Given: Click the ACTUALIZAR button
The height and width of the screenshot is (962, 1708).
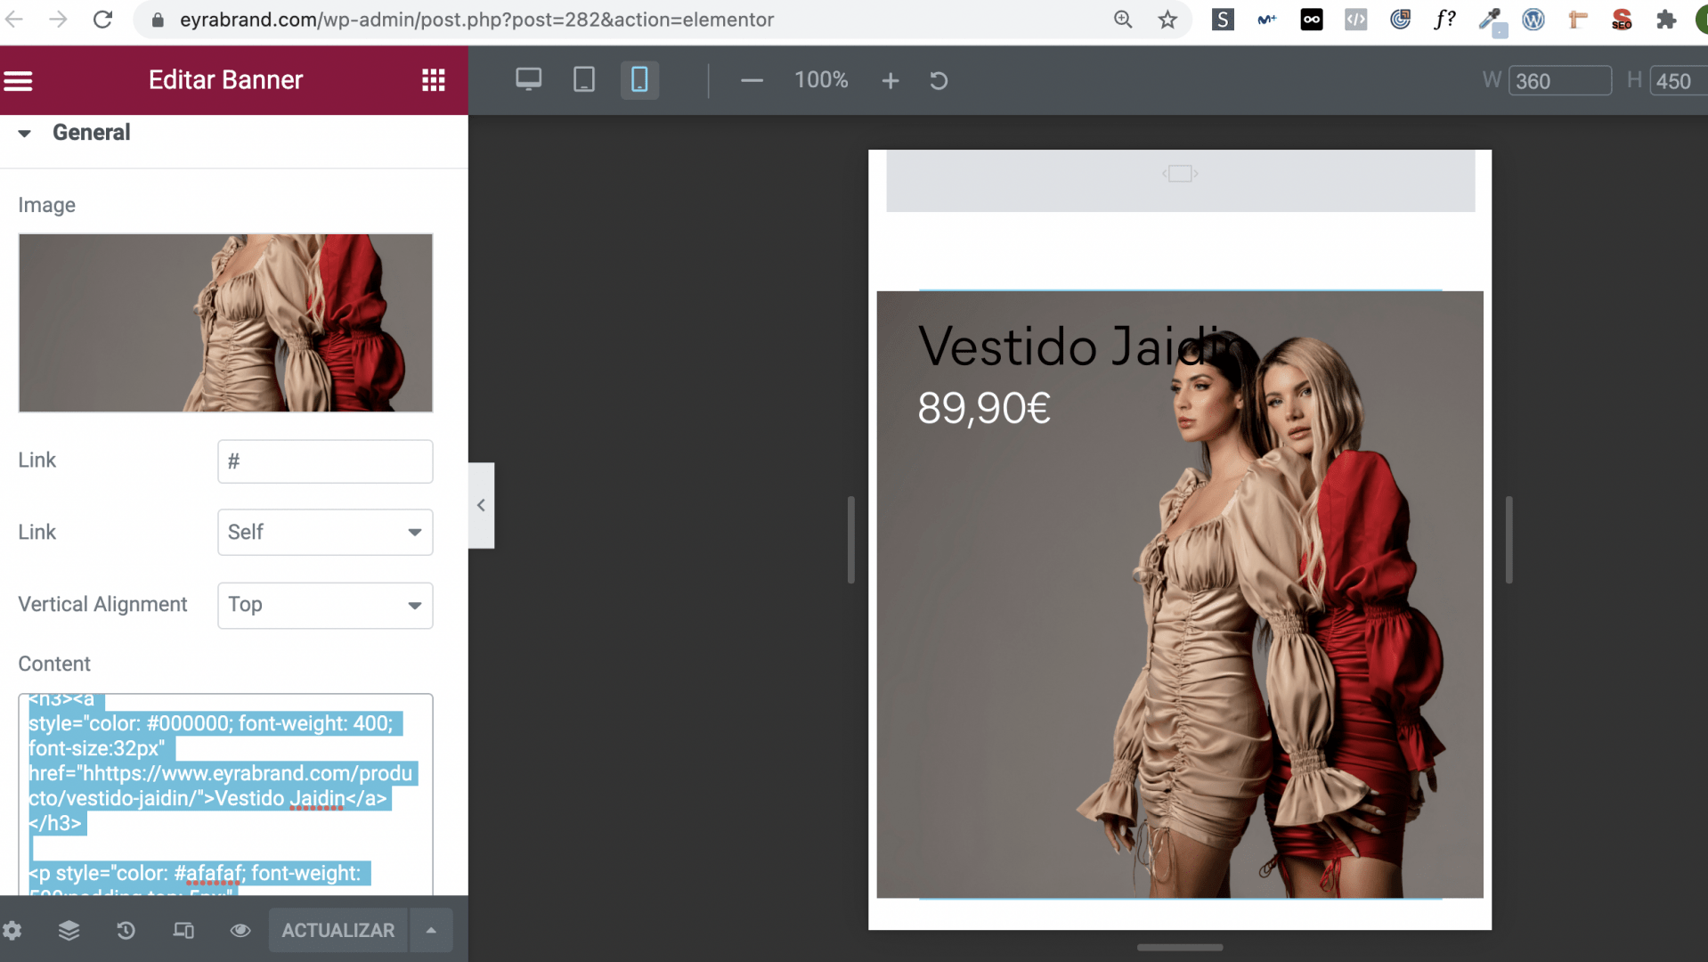Looking at the screenshot, I should pos(338,931).
